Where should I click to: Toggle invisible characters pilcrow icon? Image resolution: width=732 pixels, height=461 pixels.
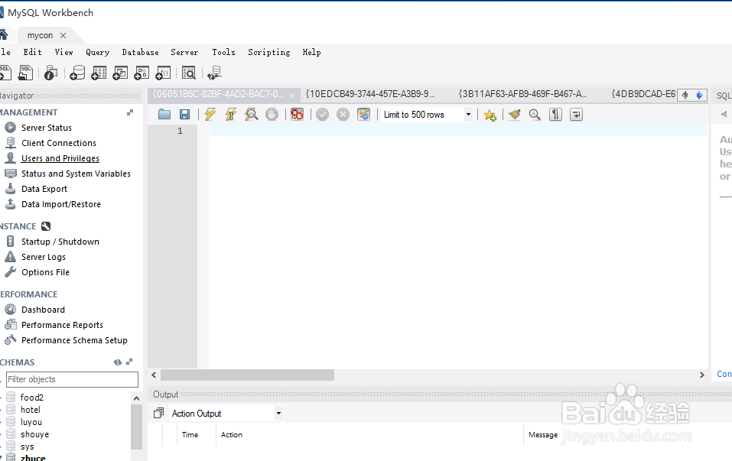click(555, 115)
